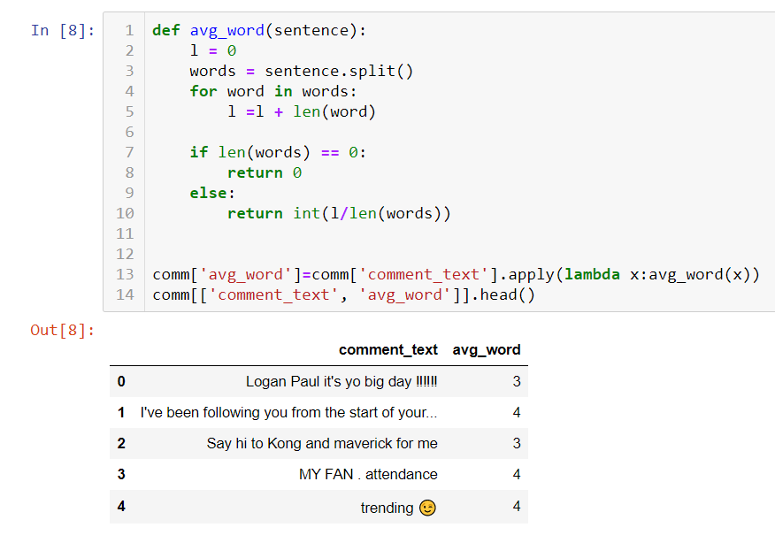775x535 pixels.
Task: Click the In [8] cell prompt
Action: coord(62,30)
